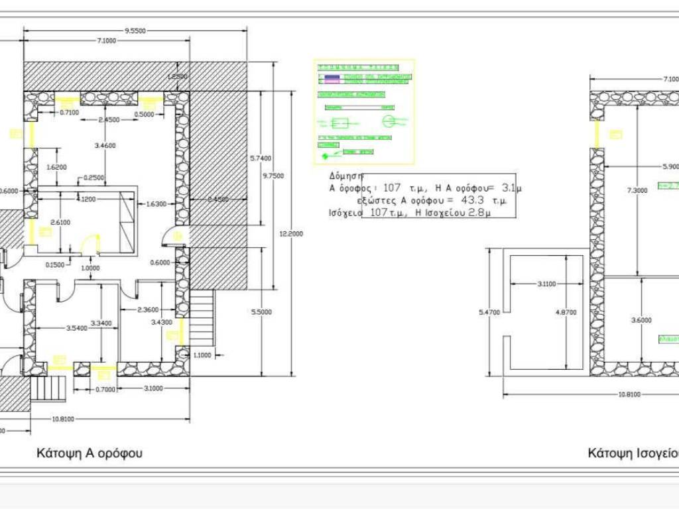Select the 3.4600 dimension in the upper room
Screen dimensions: 679x509
(x=105, y=145)
